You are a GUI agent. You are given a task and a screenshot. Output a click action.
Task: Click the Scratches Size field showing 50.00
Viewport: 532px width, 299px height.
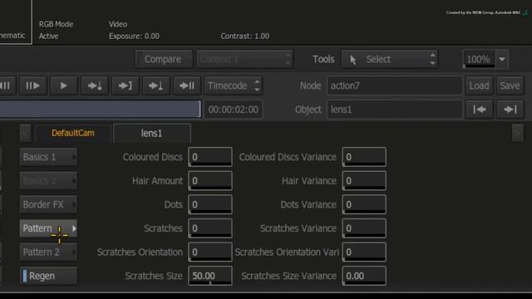210,276
